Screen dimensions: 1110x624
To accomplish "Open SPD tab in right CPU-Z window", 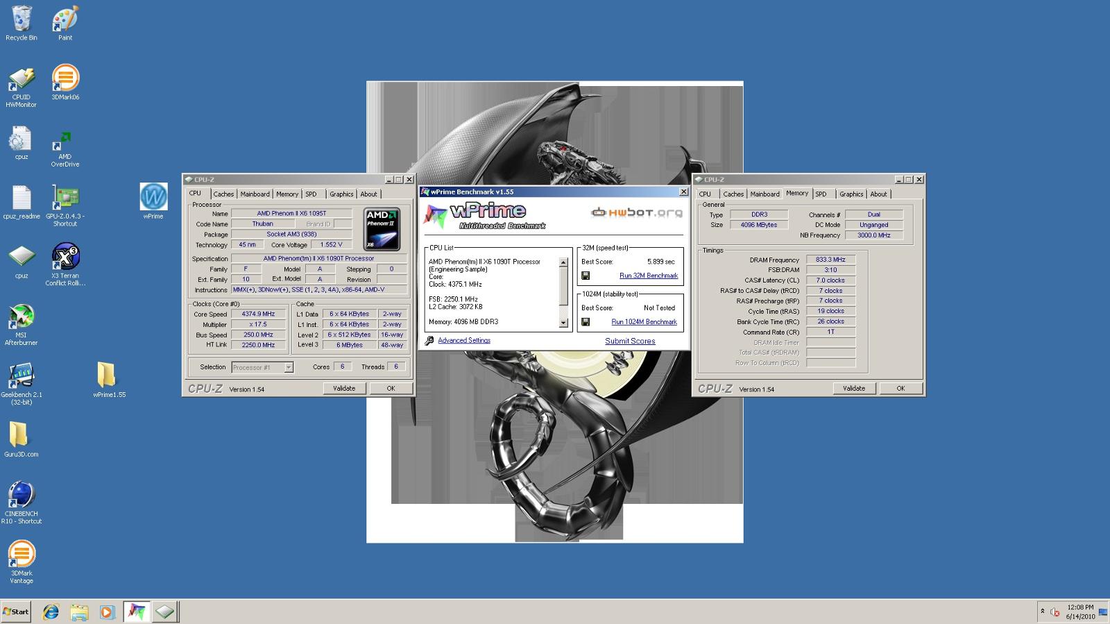I will point(821,194).
